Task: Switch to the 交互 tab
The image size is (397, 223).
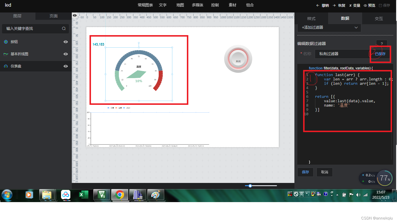Action: (379, 18)
